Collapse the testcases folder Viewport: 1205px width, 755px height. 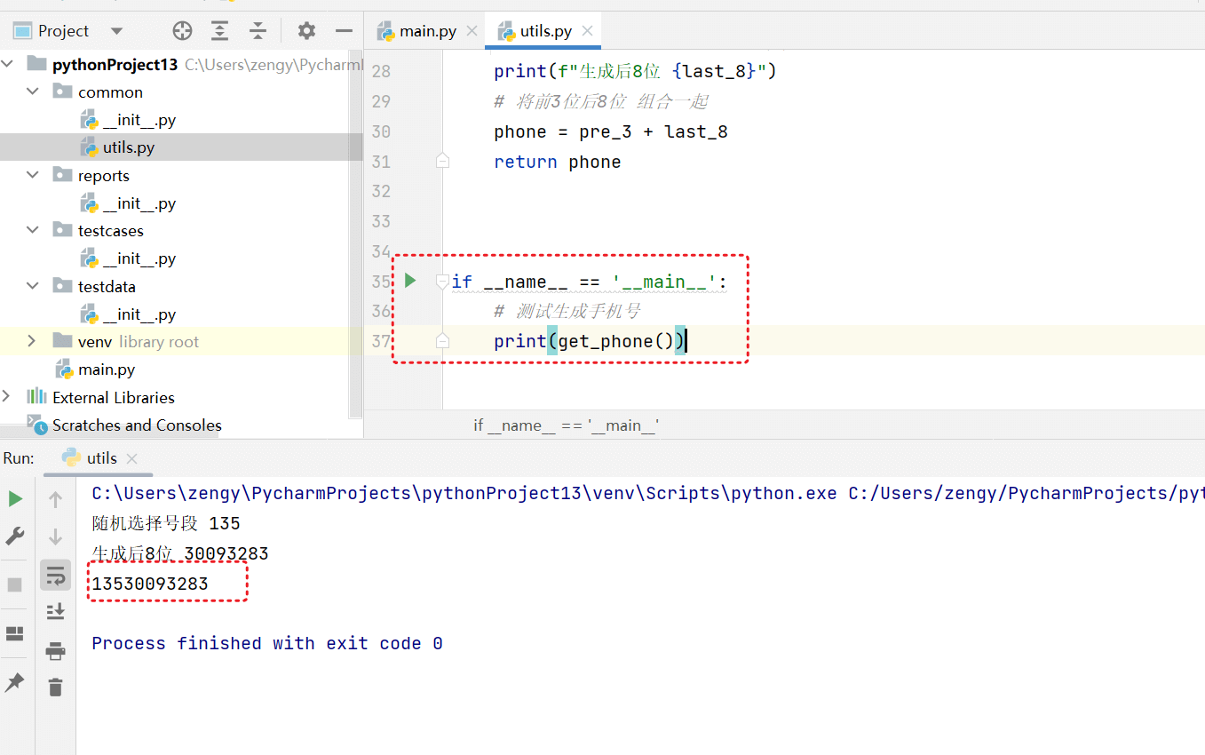(x=33, y=230)
